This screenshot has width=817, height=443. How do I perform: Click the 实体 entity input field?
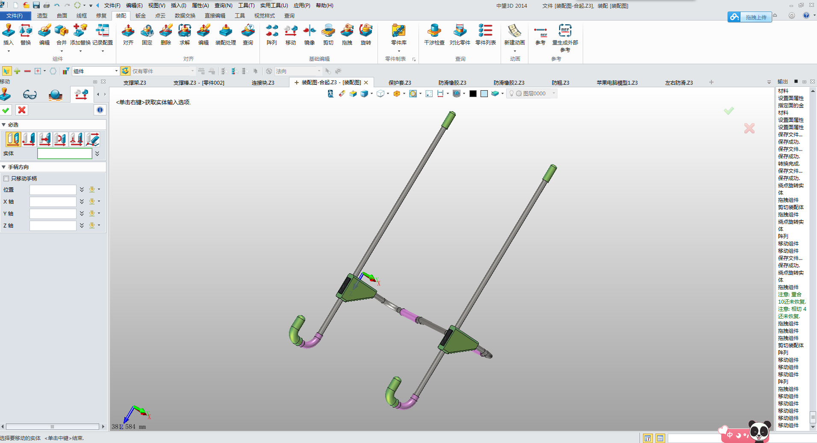point(65,154)
